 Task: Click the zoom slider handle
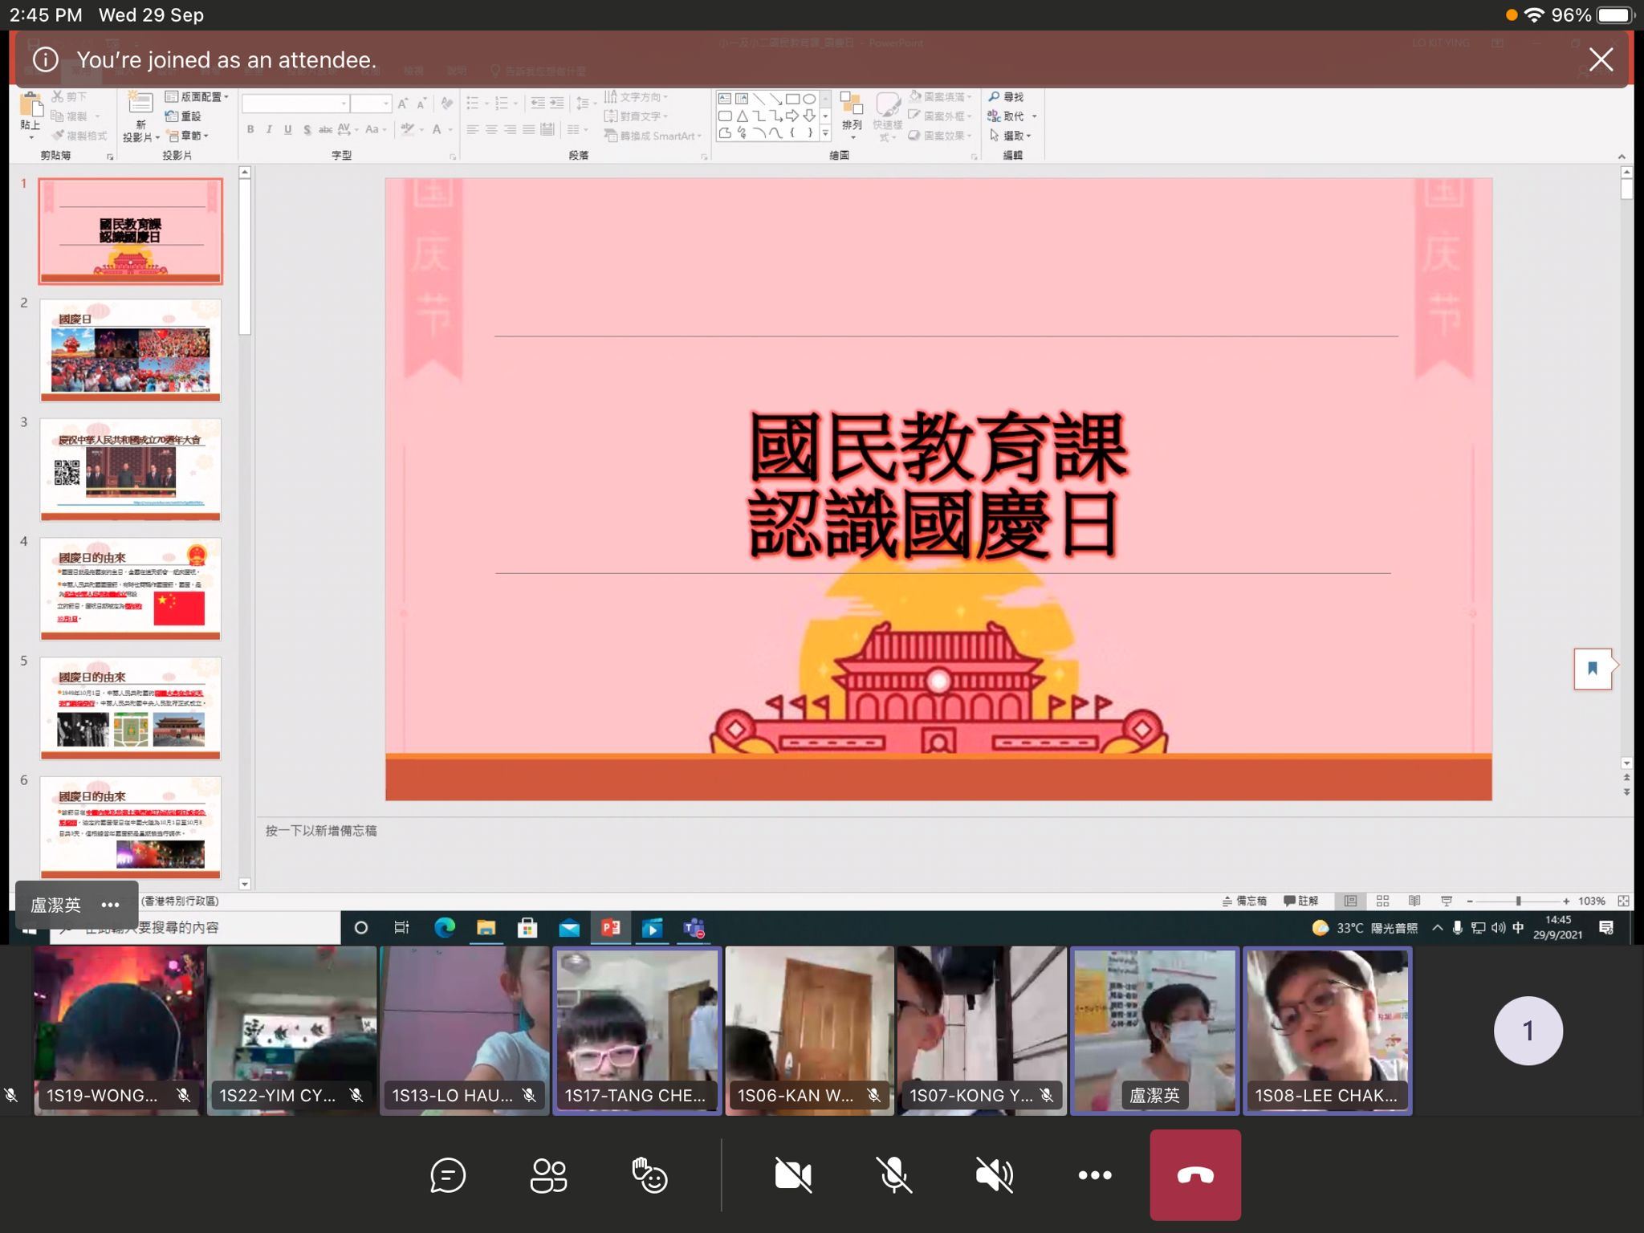[x=1518, y=901]
